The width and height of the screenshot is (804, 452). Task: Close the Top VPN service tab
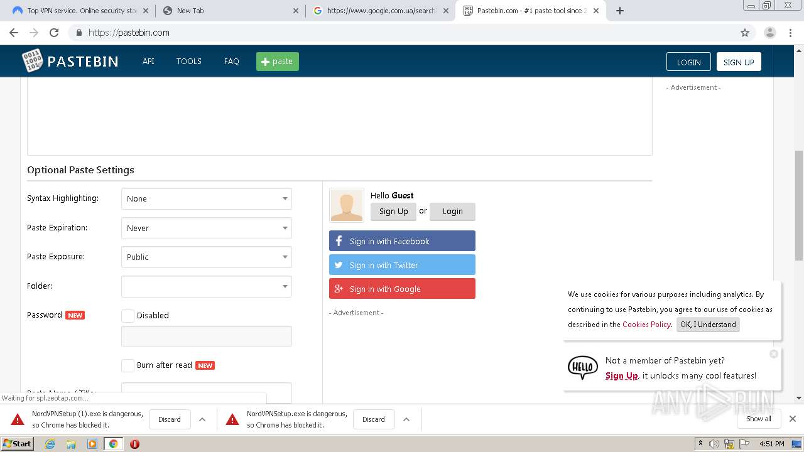click(x=145, y=11)
